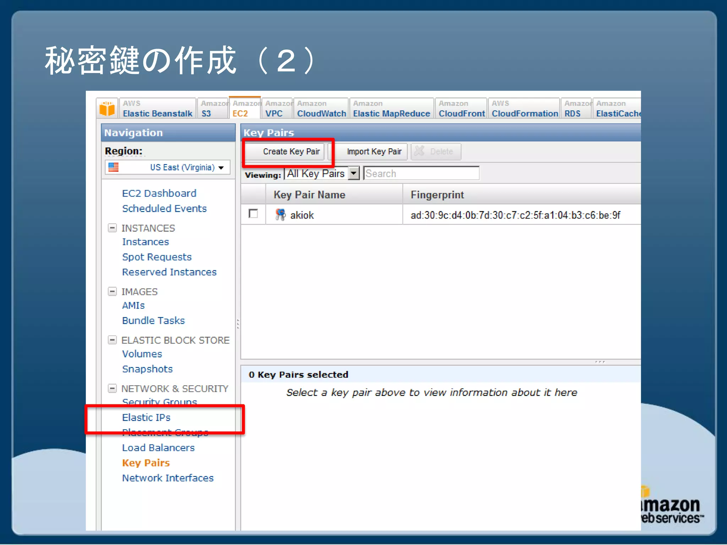Click the Fingerprint column header
Image resolution: width=727 pixels, height=545 pixels.
pyautogui.click(x=437, y=194)
